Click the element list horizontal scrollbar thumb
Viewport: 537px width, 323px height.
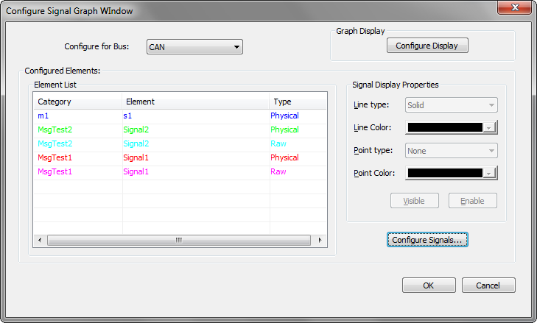click(179, 240)
